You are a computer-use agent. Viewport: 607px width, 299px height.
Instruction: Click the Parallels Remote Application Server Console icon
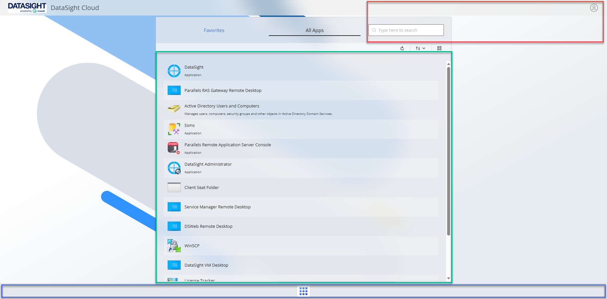pos(174,148)
